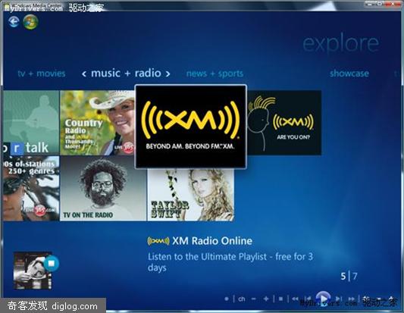Click the channel down minus button
This screenshot has height=313, width=404.
[253, 299]
